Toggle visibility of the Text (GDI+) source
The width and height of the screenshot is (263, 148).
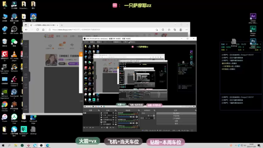click(113, 115)
